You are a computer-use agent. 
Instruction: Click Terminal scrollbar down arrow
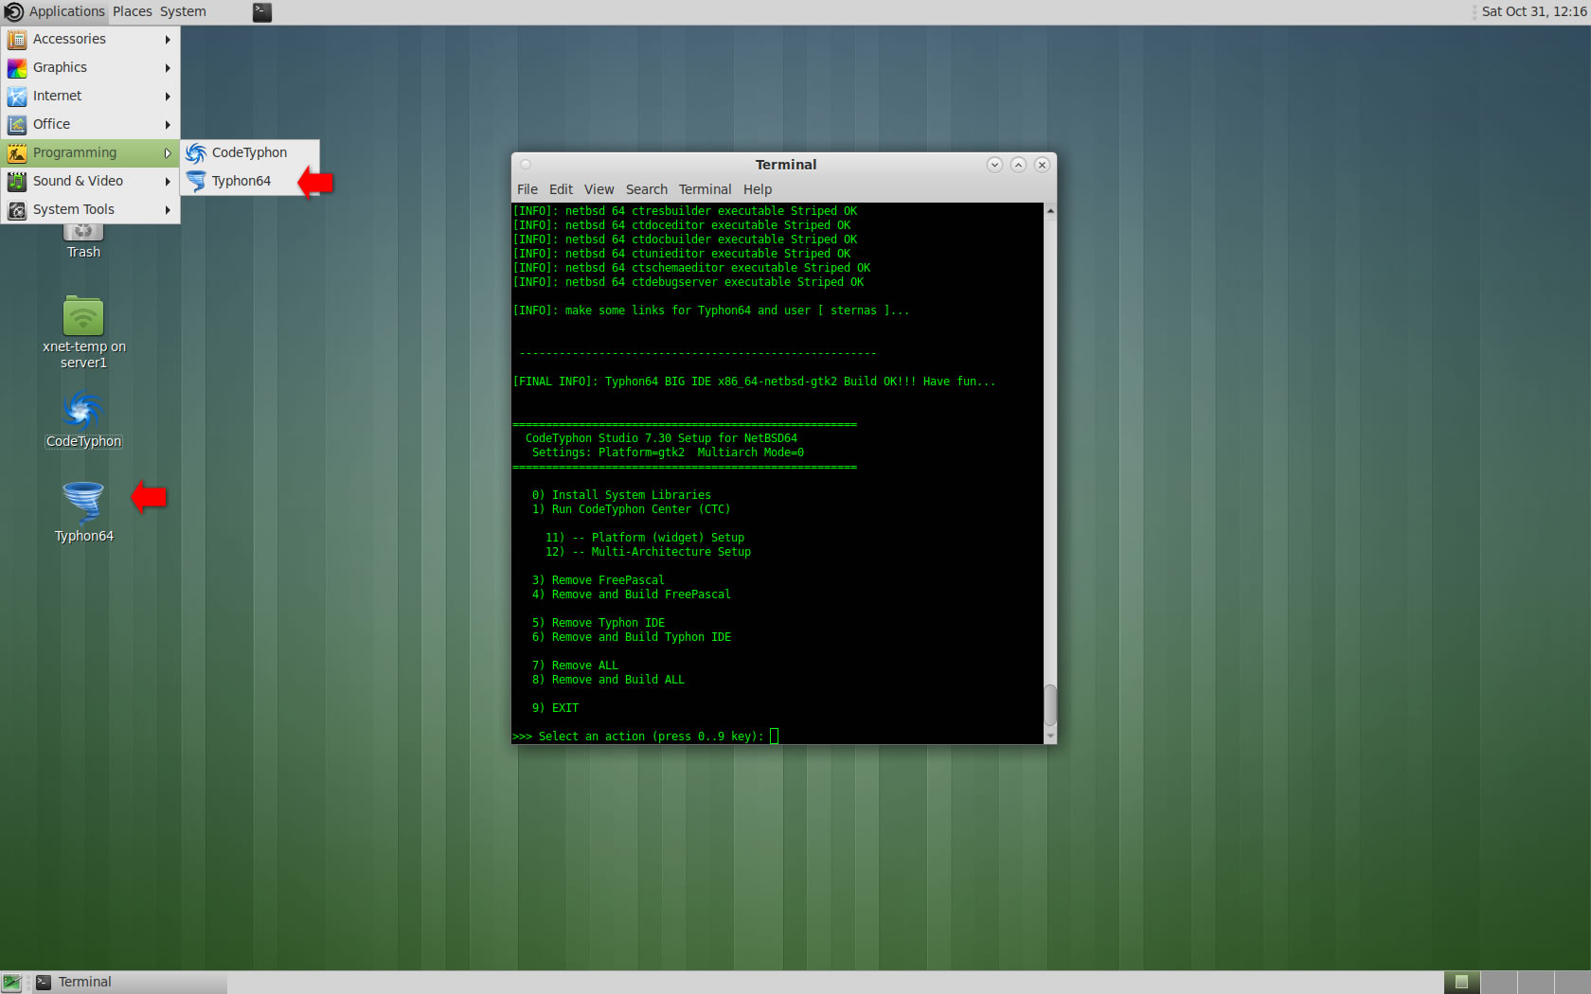click(x=1050, y=736)
